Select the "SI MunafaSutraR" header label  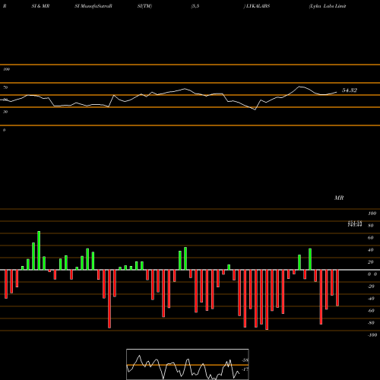tap(93, 6)
